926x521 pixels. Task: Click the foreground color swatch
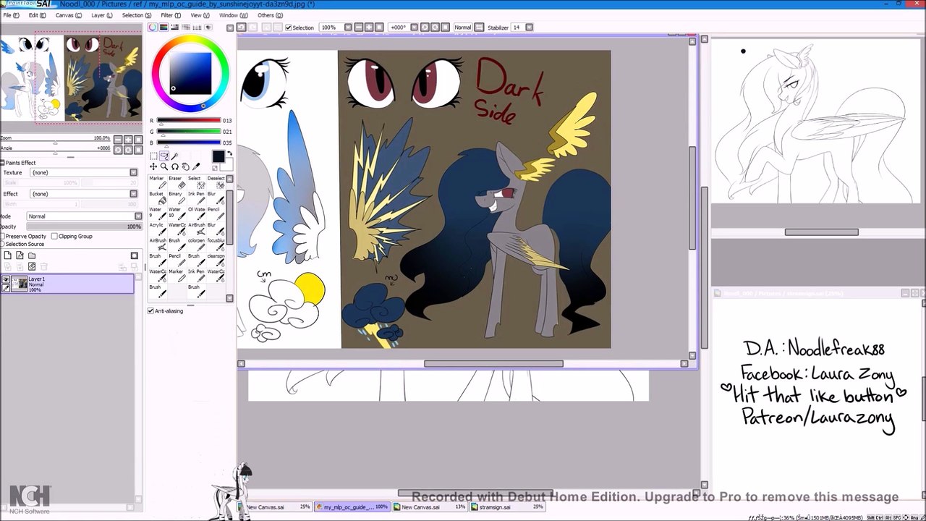click(x=218, y=156)
